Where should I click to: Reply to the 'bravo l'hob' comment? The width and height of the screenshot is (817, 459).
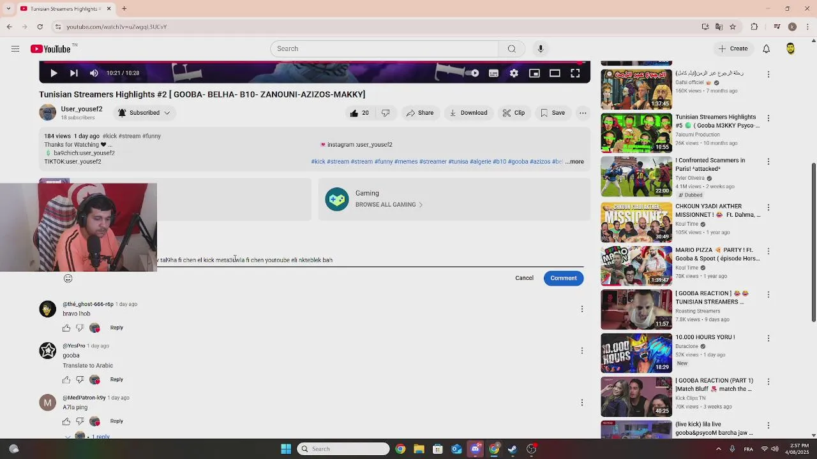pos(116,328)
